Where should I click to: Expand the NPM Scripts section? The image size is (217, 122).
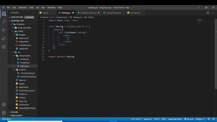coord(9,116)
